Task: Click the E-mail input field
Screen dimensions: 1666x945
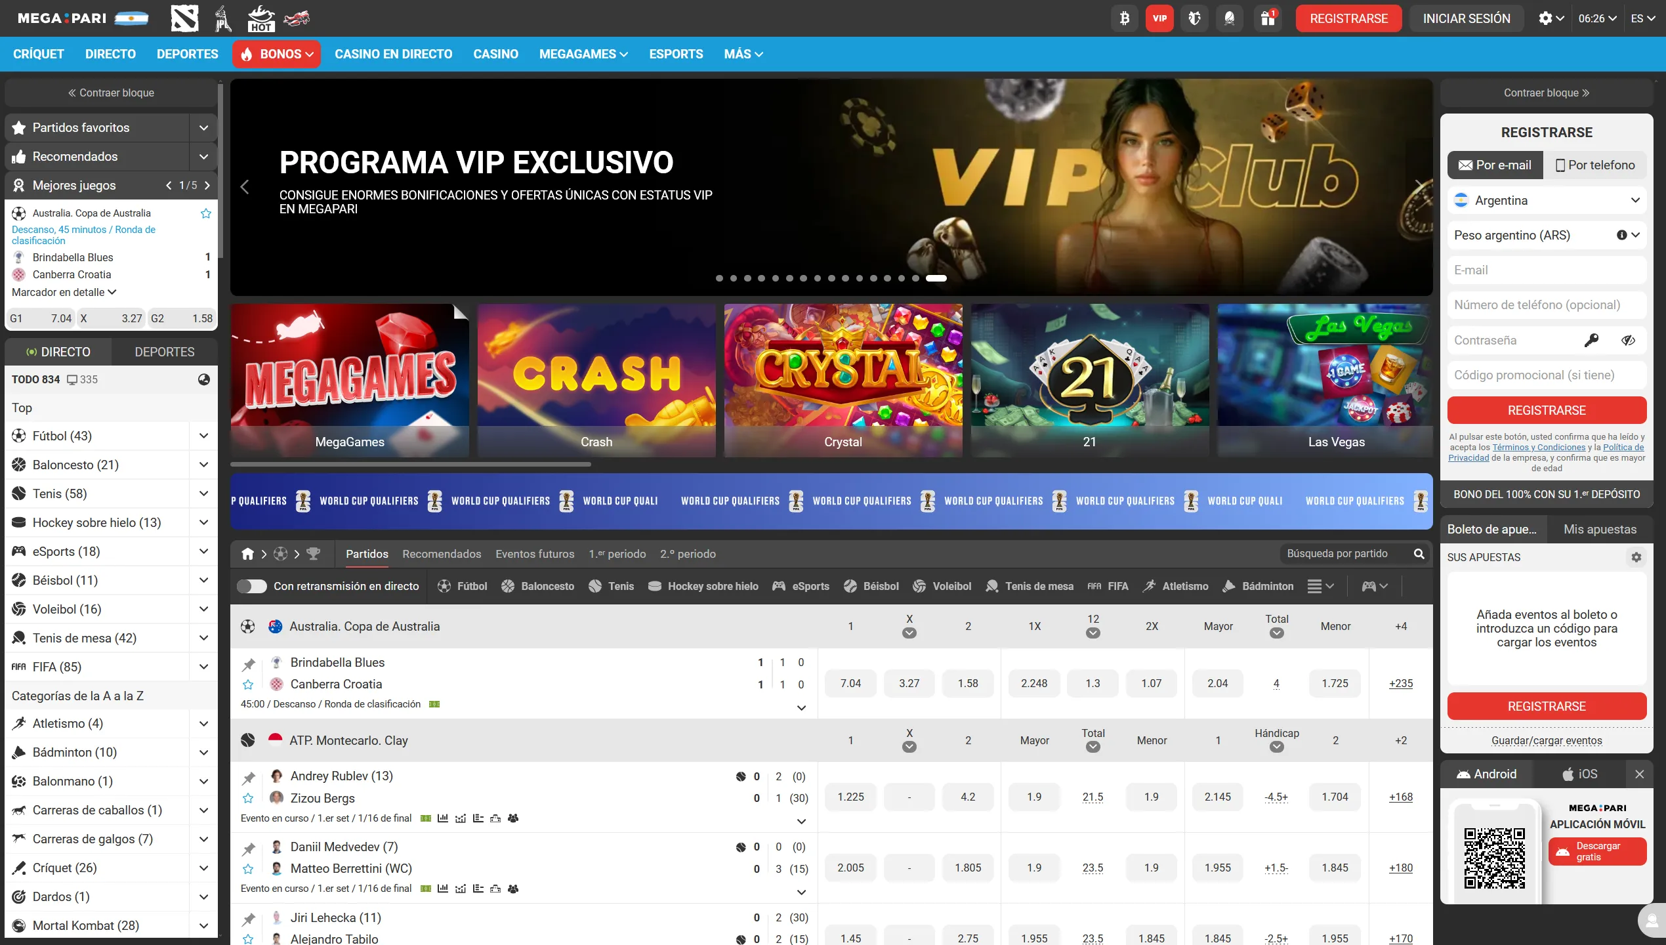Action: coord(1547,270)
